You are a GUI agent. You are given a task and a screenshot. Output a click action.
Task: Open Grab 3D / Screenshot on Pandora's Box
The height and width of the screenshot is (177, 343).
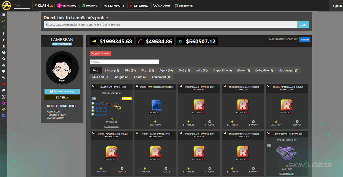point(287,140)
